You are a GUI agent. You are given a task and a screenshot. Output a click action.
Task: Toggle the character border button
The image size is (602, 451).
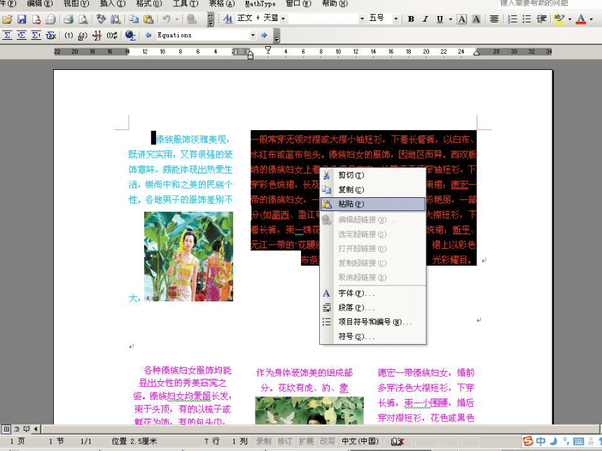coord(461,19)
